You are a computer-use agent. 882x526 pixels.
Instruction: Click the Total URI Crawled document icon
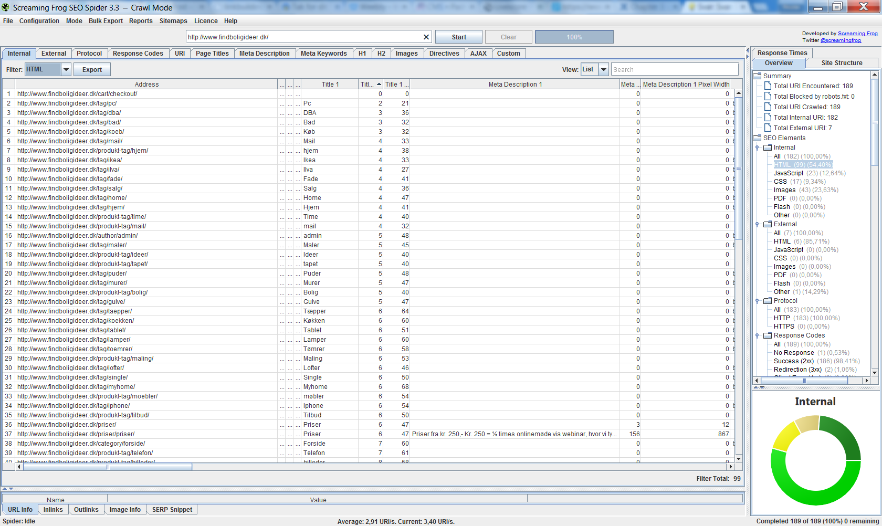[x=768, y=107]
